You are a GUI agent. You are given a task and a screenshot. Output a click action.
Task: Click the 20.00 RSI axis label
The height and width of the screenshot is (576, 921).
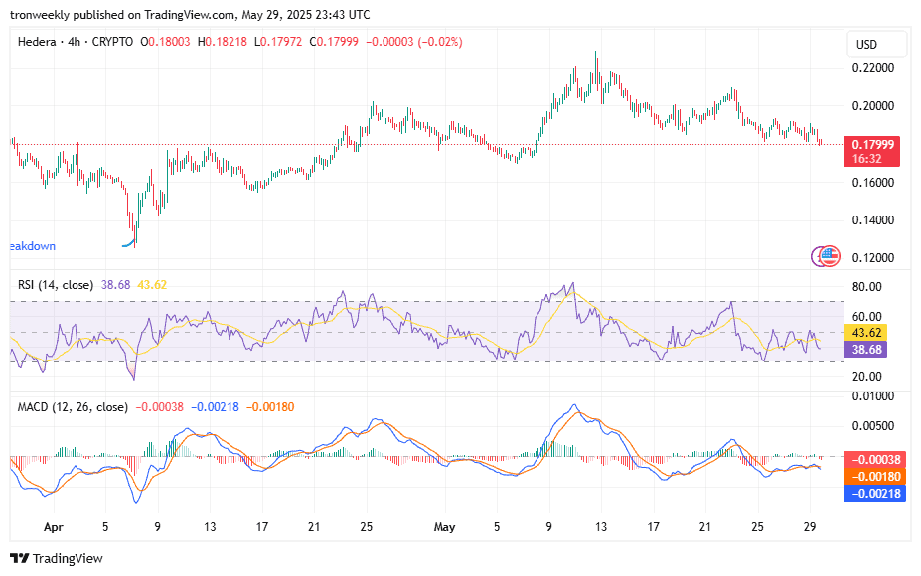click(867, 377)
